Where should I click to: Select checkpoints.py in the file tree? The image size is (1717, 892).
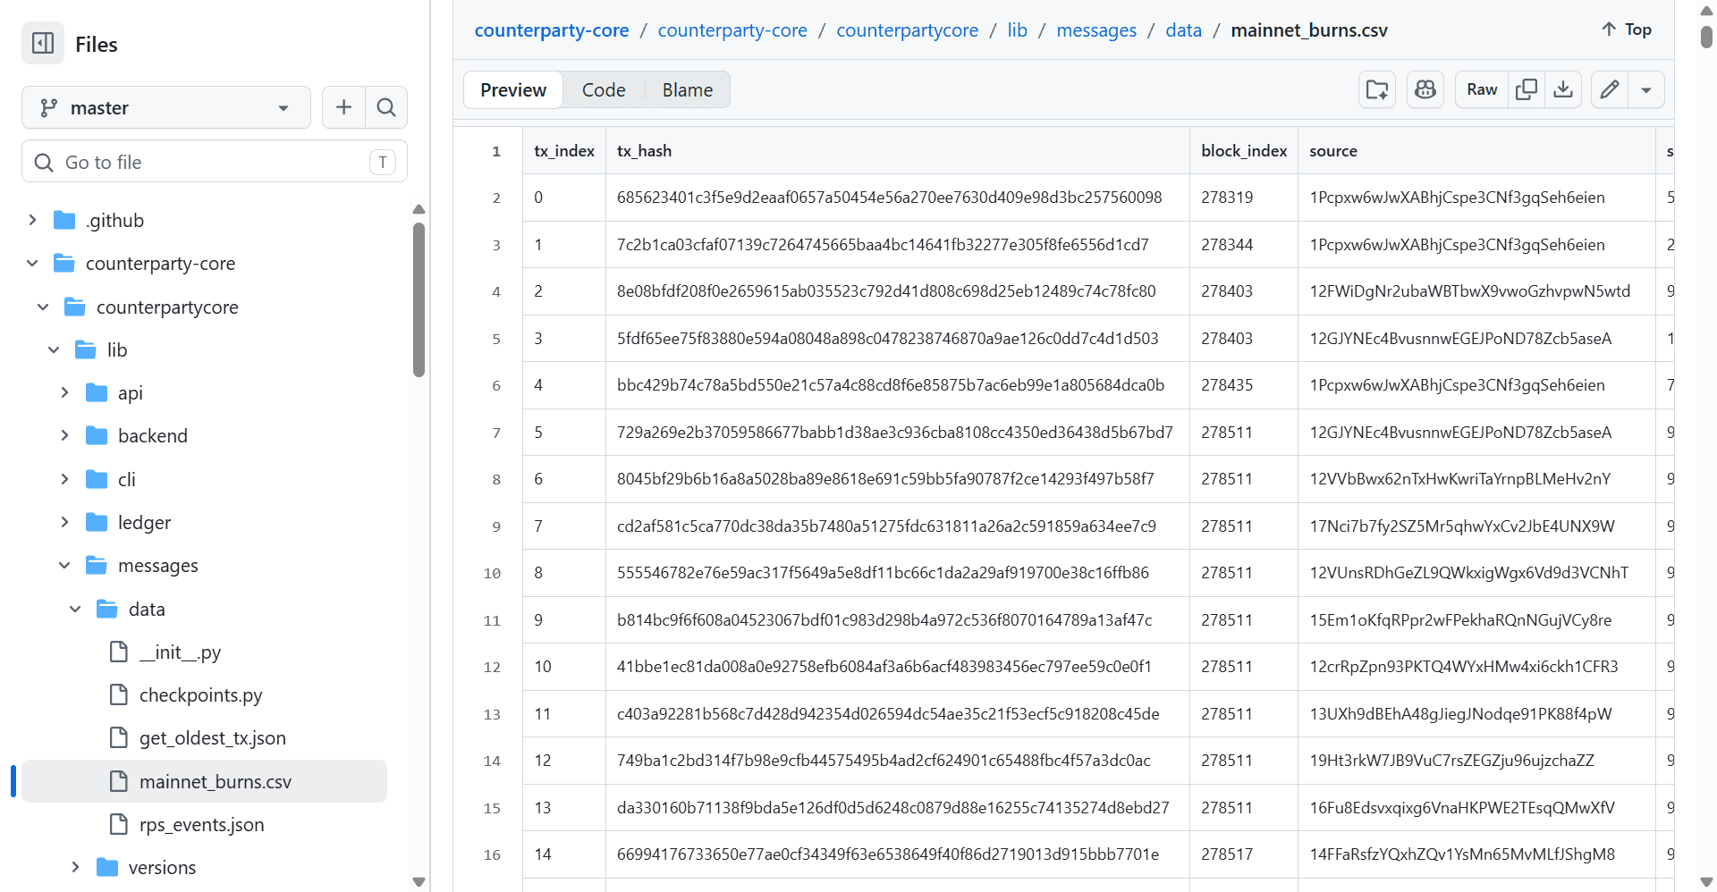click(x=201, y=694)
